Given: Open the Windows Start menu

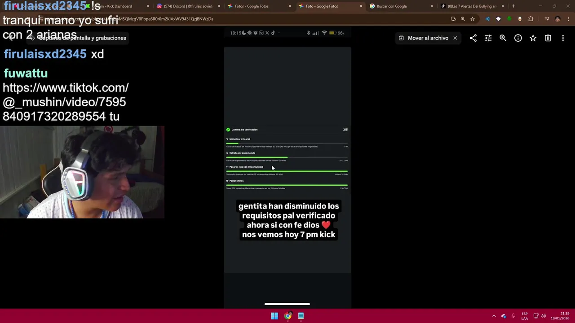Looking at the screenshot, I should click(x=274, y=316).
